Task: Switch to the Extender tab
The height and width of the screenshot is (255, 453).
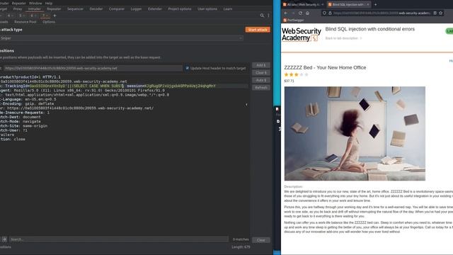Action: [x=155, y=9]
